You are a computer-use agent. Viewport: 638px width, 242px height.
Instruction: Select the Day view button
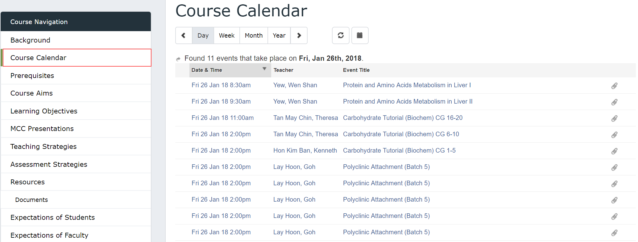click(203, 35)
